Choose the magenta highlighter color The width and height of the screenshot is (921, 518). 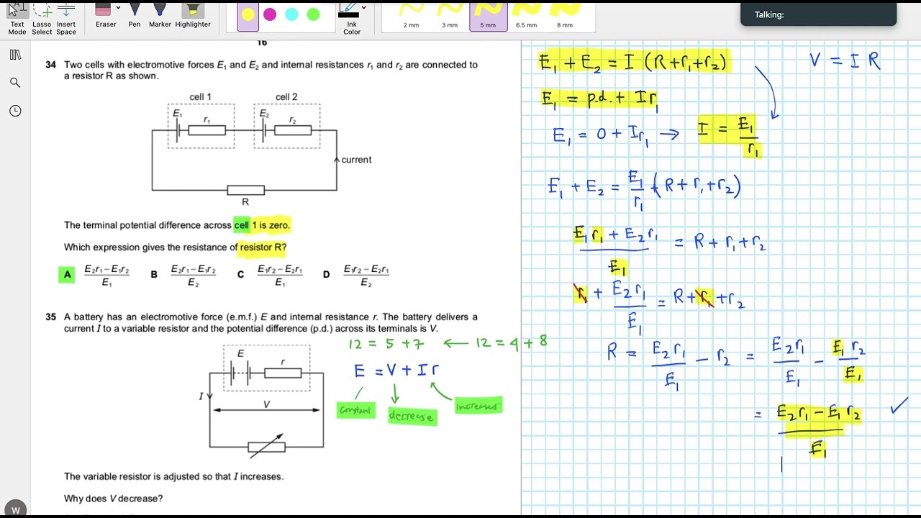click(270, 14)
